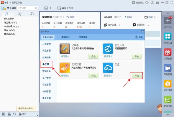This screenshot has width=174, height=117.
Task: Expand the 我们的团队 contact group
Action: pyautogui.click(x=9, y=19)
